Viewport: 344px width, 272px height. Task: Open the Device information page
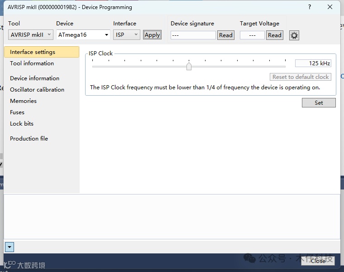(35, 78)
